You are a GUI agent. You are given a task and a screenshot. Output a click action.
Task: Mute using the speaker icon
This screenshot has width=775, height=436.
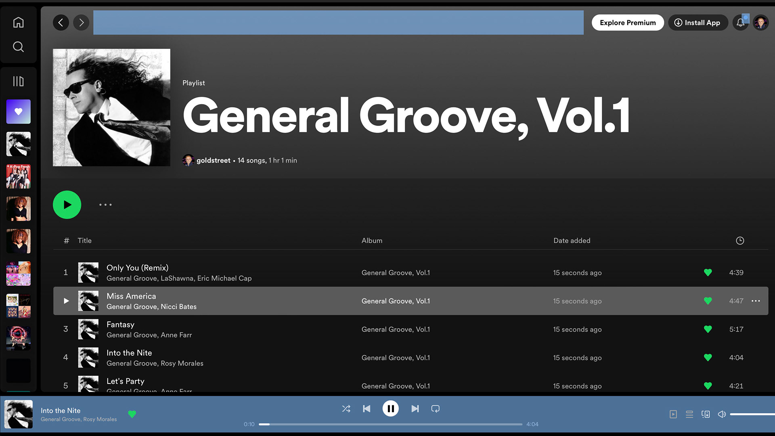(x=722, y=414)
